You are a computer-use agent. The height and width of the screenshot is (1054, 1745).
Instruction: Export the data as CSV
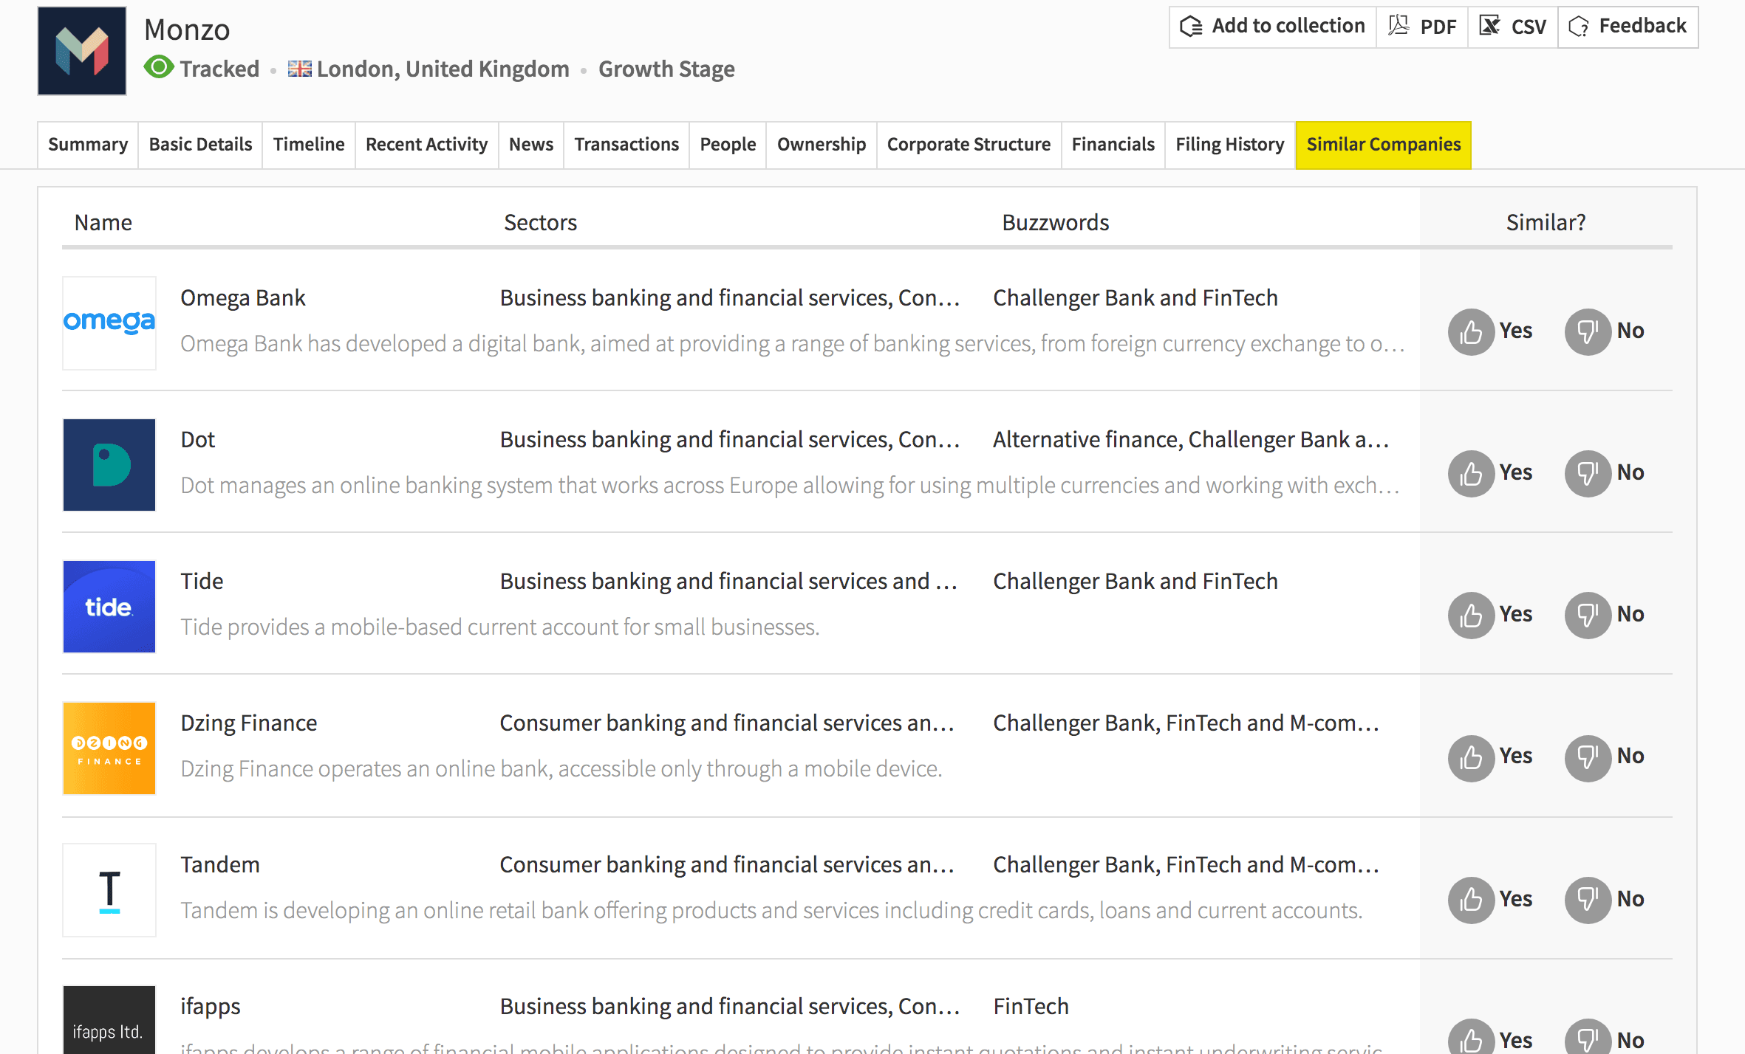click(x=1512, y=27)
